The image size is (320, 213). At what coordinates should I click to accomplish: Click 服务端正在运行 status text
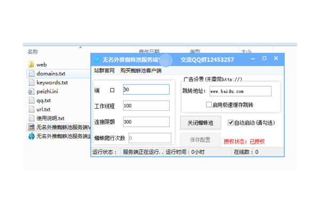pyautogui.click(x=142, y=152)
